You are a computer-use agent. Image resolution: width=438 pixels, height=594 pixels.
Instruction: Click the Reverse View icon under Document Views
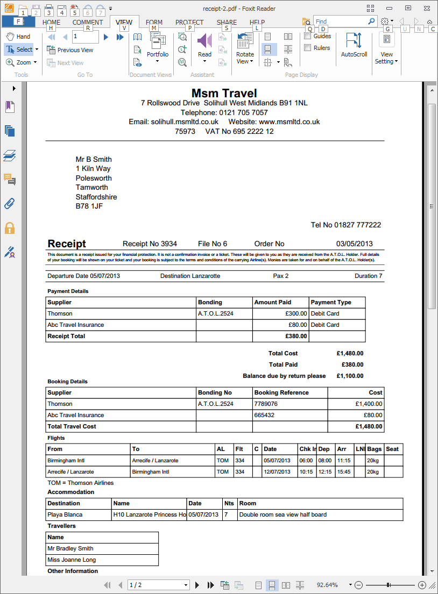tap(137, 49)
